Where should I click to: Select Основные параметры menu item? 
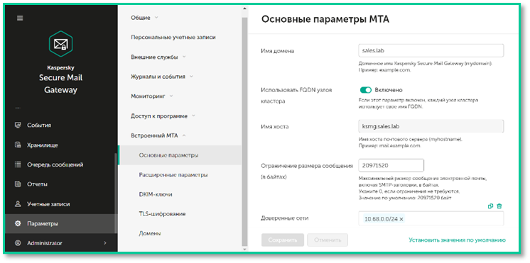pyautogui.click(x=180, y=155)
